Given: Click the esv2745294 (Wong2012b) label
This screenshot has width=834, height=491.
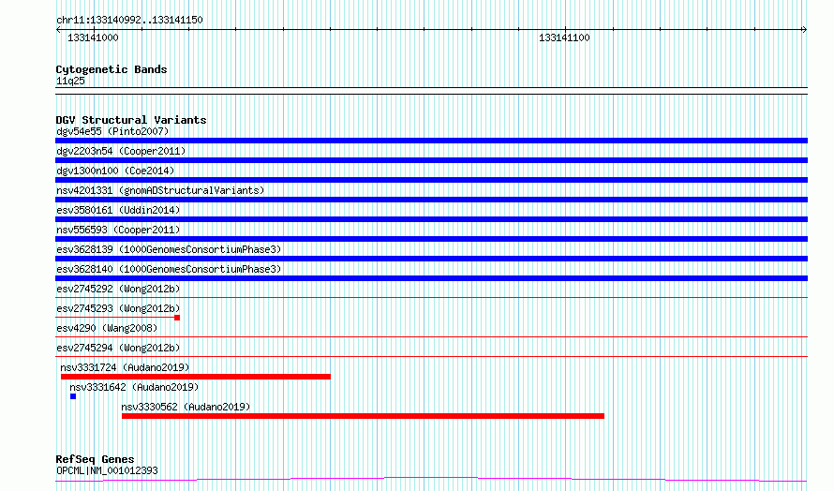Looking at the screenshot, I should pos(118,348).
